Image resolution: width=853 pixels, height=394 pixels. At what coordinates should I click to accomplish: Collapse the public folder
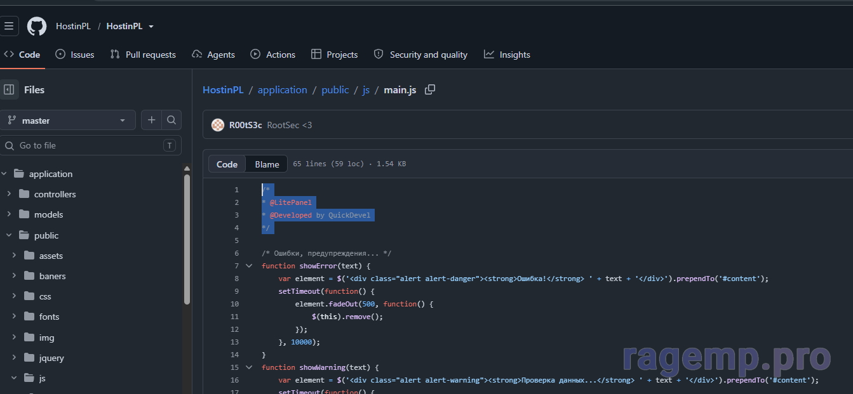(x=9, y=235)
